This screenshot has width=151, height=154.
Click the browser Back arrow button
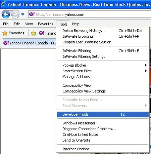click(x=6, y=14)
